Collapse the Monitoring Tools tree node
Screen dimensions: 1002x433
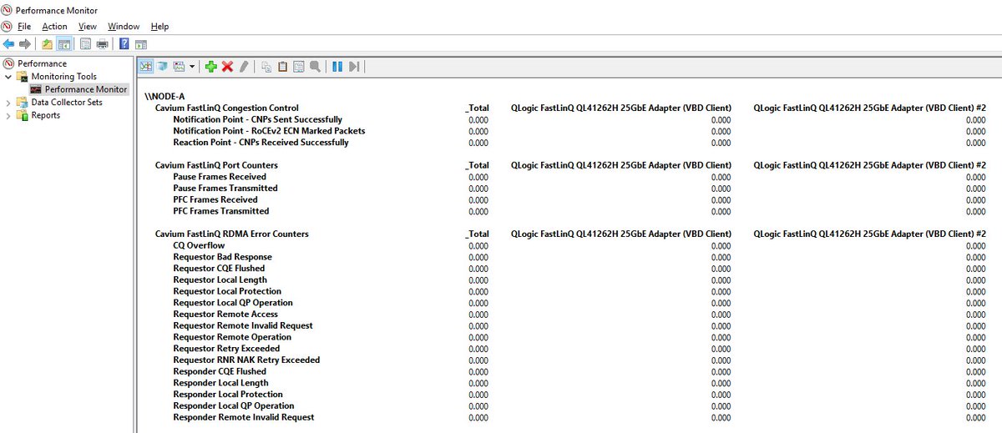(9, 77)
